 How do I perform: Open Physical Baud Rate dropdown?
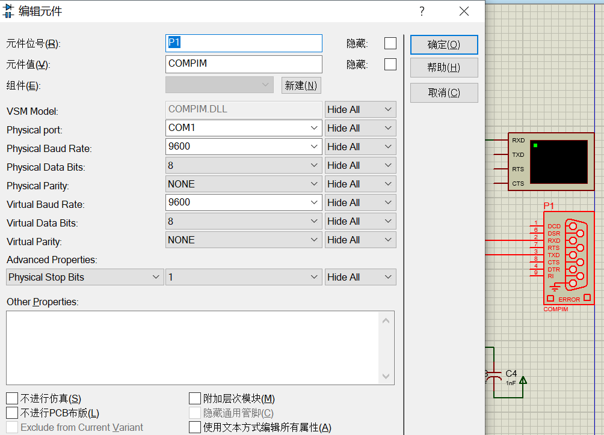point(244,147)
